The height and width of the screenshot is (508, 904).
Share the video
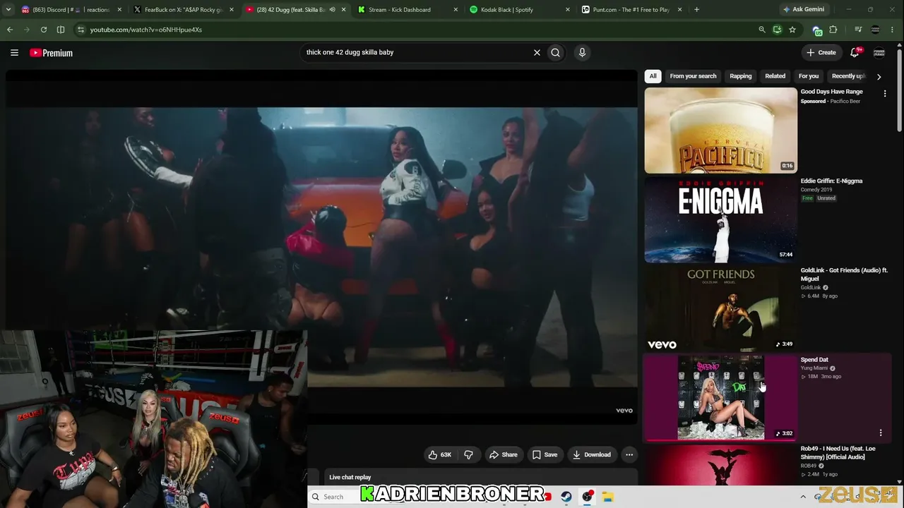(504, 454)
